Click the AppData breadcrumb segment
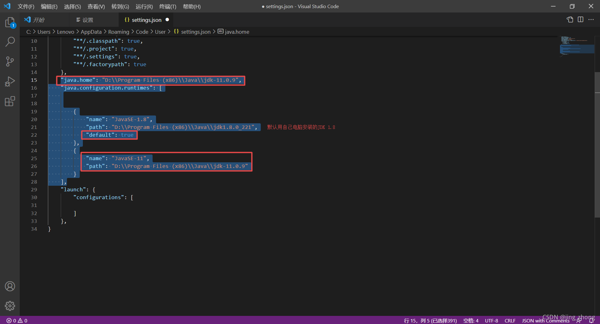This screenshot has width=600, height=324. click(x=91, y=32)
